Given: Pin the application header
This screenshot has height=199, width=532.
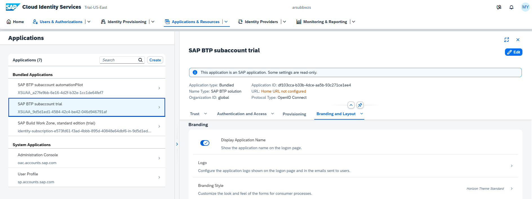Looking at the screenshot, I should point(360,105).
